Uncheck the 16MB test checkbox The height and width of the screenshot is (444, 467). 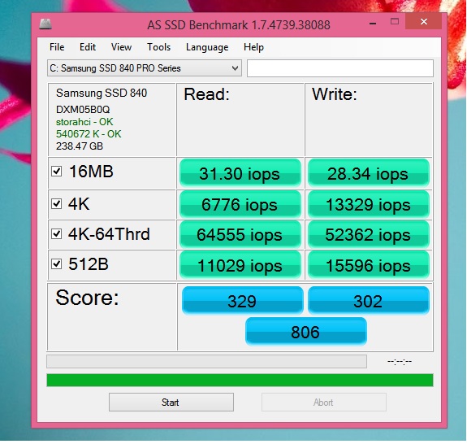click(57, 172)
